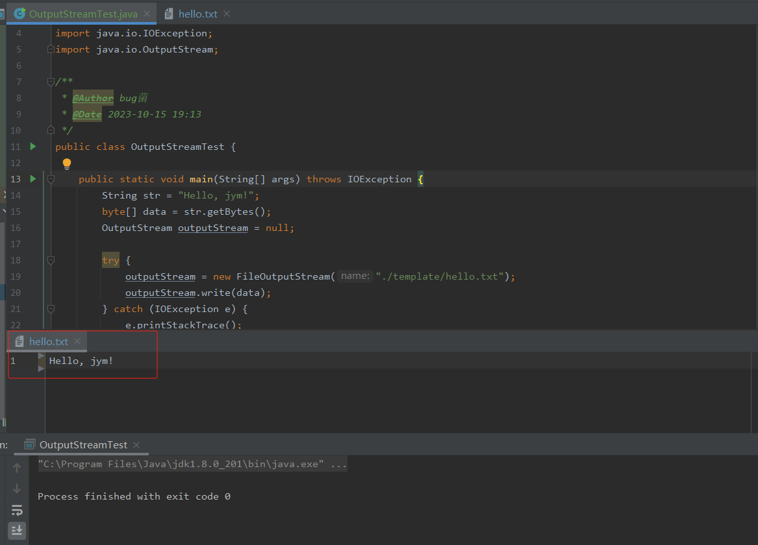Click the @Author tag in the Javadoc
The image size is (758, 545).
coord(93,98)
